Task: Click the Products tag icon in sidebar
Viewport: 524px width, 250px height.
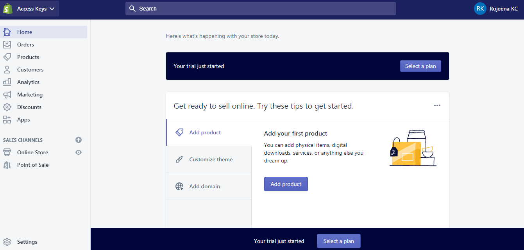Action: click(x=7, y=57)
